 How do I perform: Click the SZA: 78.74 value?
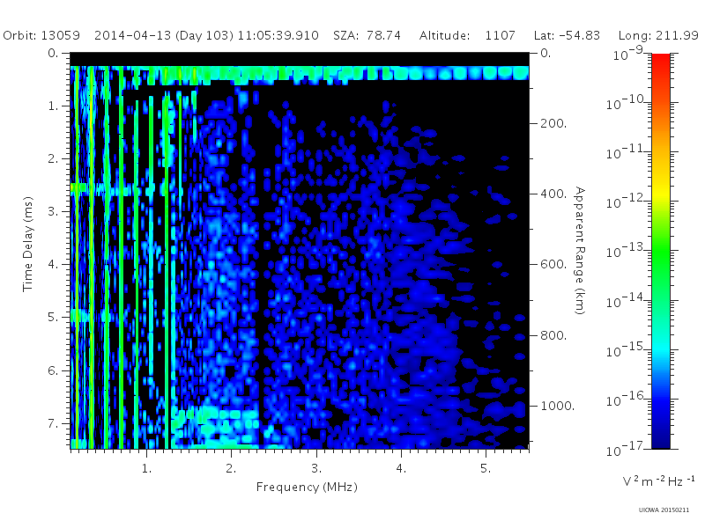pyautogui.click(x=367, y=35)
